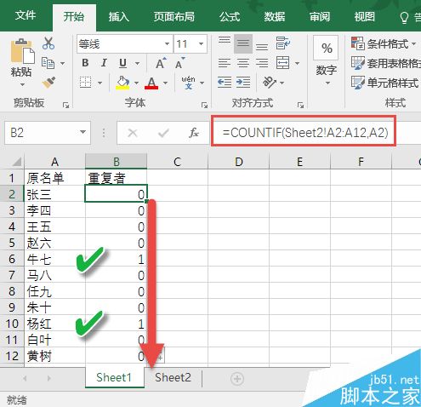Screen dimensions: 421x407
Task: Align text left
Action: 225,63
